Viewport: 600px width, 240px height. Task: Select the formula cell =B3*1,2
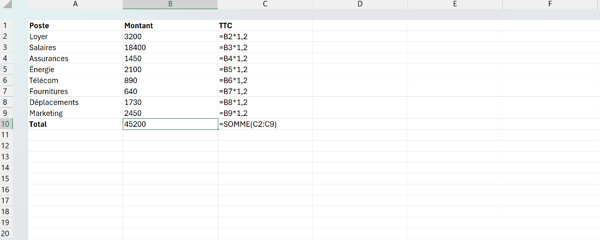click(x=265, y=47)
